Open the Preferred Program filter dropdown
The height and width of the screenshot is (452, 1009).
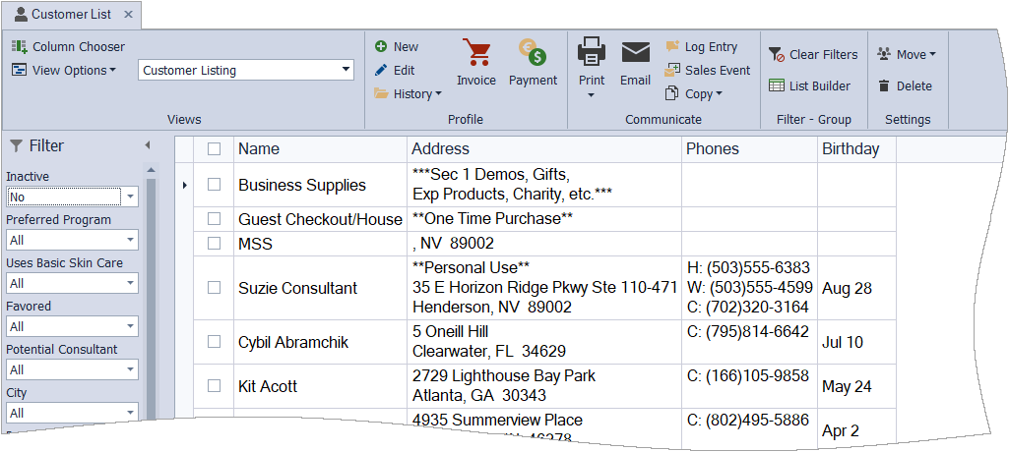coord(130,240)
